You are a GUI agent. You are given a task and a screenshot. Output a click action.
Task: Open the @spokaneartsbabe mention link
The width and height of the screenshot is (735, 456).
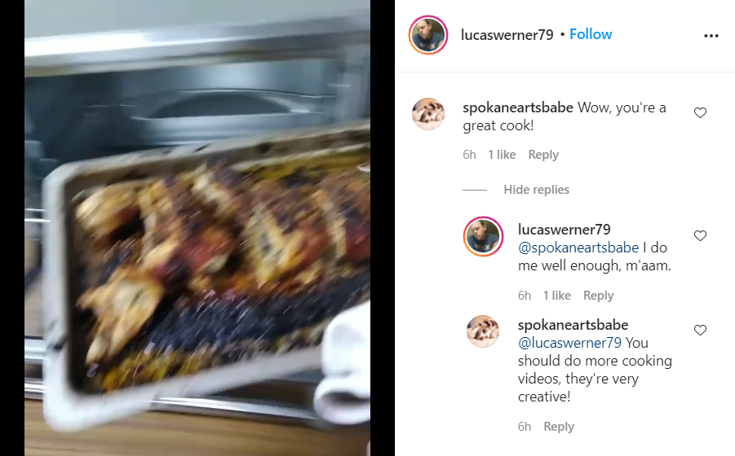click(578, 248)
